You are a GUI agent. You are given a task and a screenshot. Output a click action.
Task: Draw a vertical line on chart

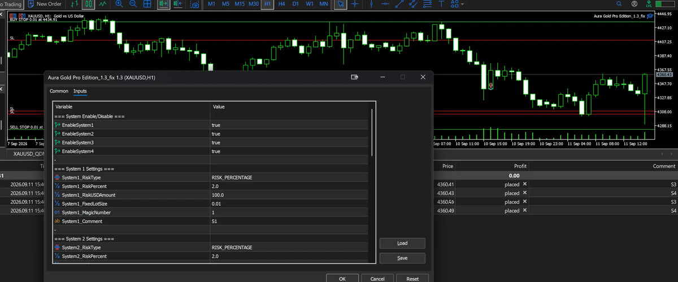[x=371, y=4]
